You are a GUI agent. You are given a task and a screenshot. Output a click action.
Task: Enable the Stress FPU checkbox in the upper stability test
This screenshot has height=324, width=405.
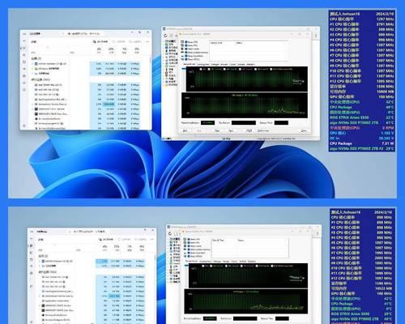coord(182,45)
